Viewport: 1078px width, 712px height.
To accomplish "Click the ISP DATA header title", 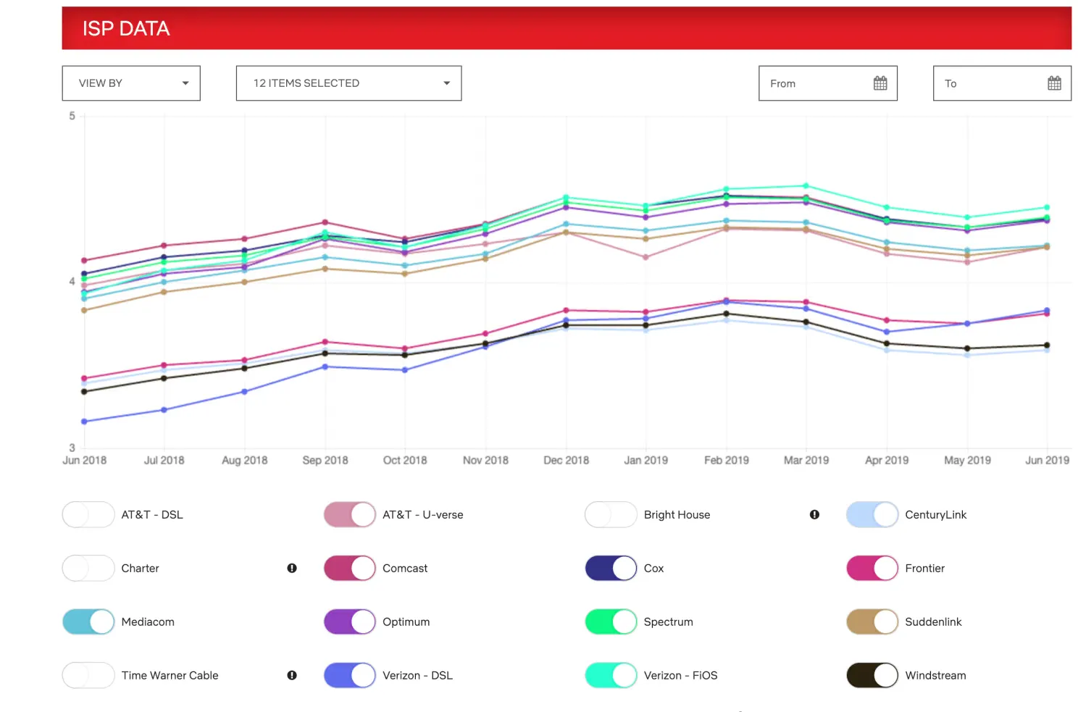I will tap(126, 28).
